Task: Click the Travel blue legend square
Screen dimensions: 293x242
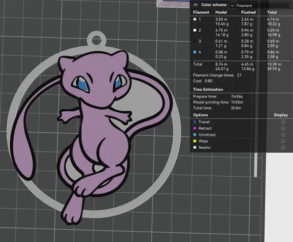Action: tap(195, 122)
